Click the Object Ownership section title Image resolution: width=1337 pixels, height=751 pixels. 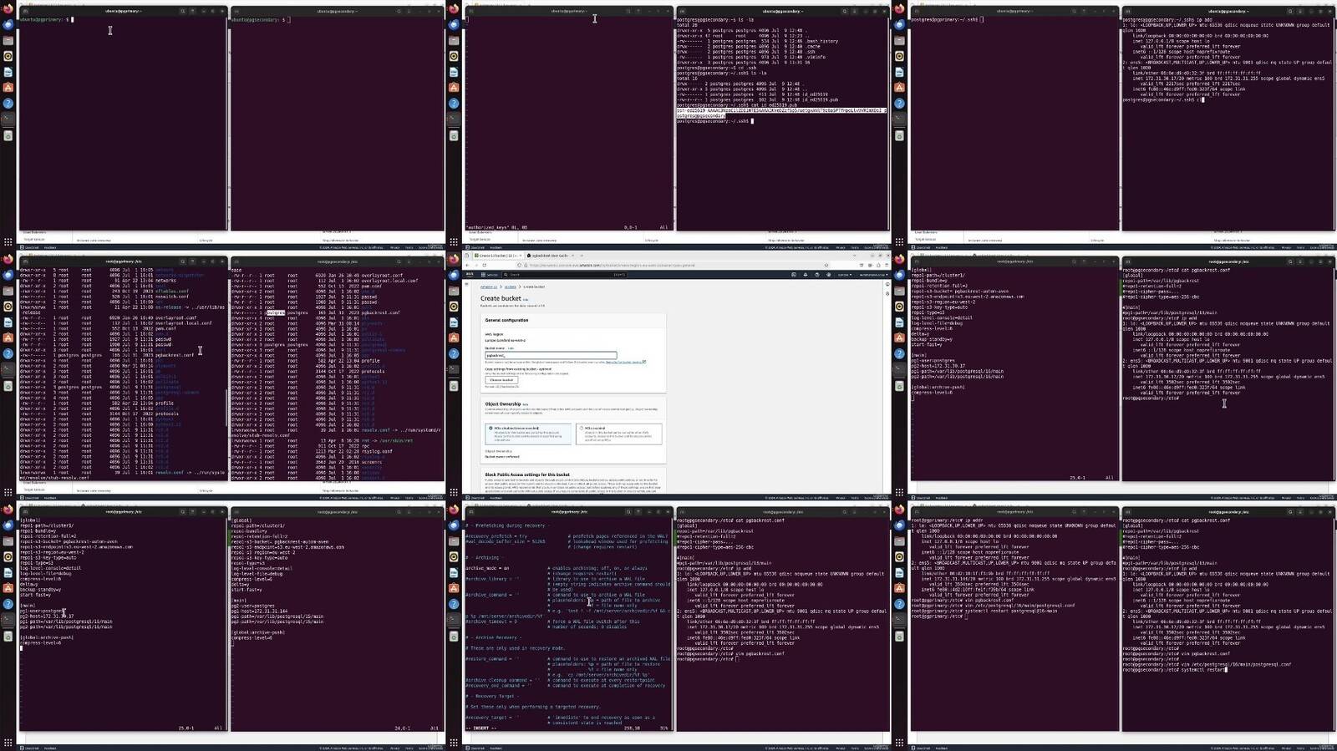click(x=503, y=403)
